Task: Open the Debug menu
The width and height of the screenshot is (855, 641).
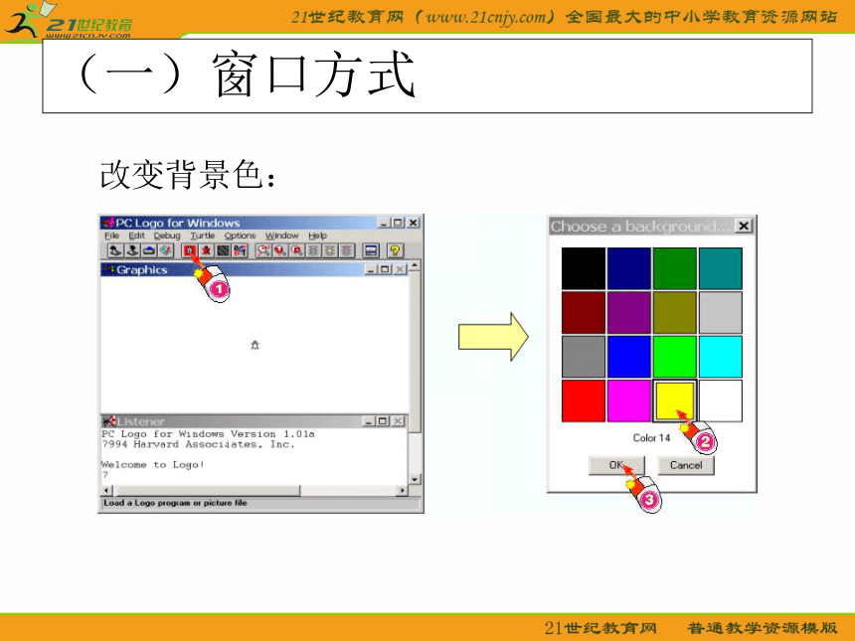Action: coord(167,236)
